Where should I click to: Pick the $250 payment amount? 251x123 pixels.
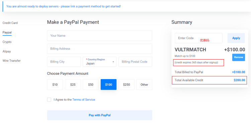coord(127,84)
